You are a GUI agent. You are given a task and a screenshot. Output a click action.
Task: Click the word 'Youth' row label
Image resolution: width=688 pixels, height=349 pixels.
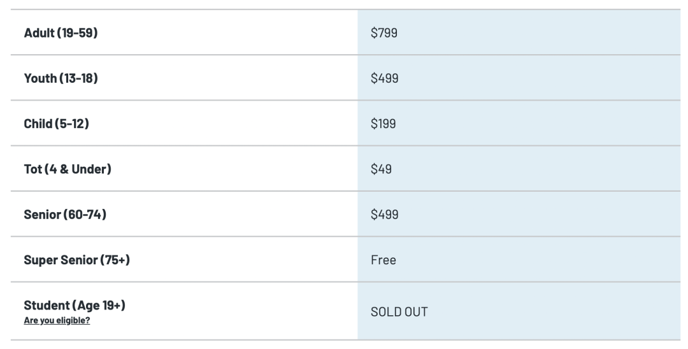(39, 78)
